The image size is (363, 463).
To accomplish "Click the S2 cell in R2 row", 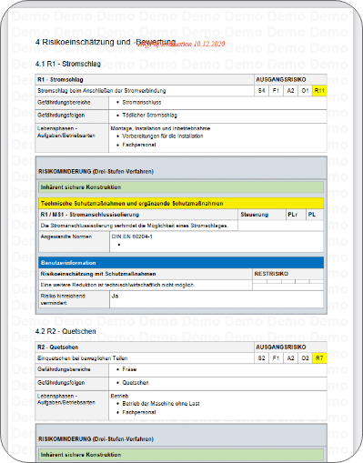I will (261, 358).
